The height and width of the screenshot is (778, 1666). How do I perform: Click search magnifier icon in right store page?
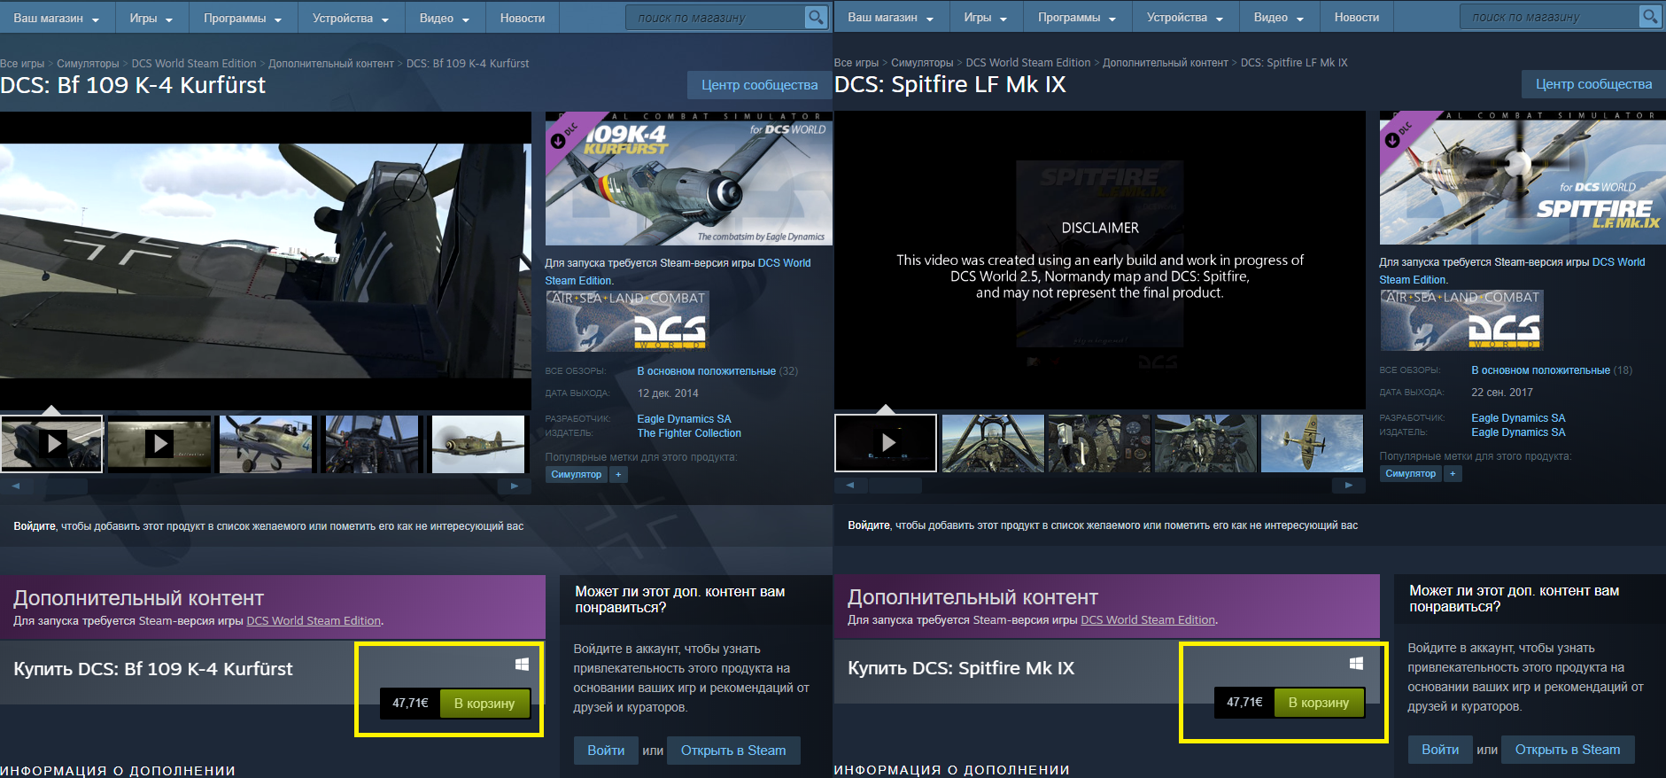[1649, 17]
